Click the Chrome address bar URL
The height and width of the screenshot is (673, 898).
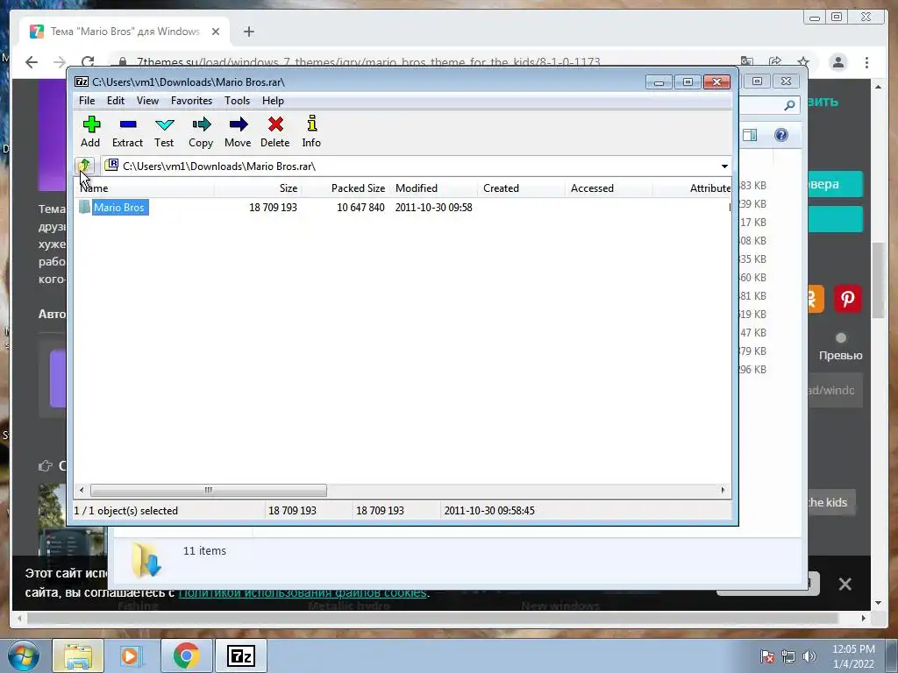pos(368,62)
